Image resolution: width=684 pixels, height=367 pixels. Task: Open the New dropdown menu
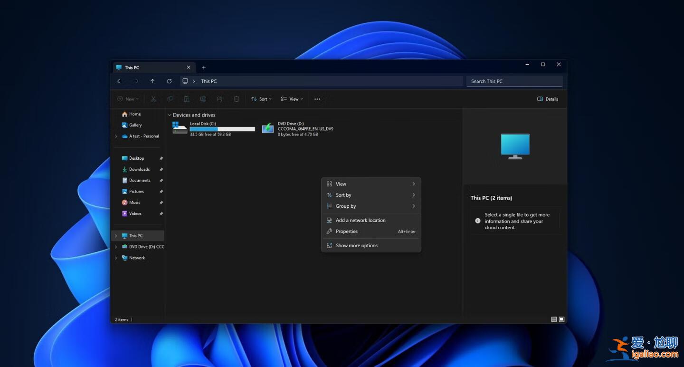127,98
